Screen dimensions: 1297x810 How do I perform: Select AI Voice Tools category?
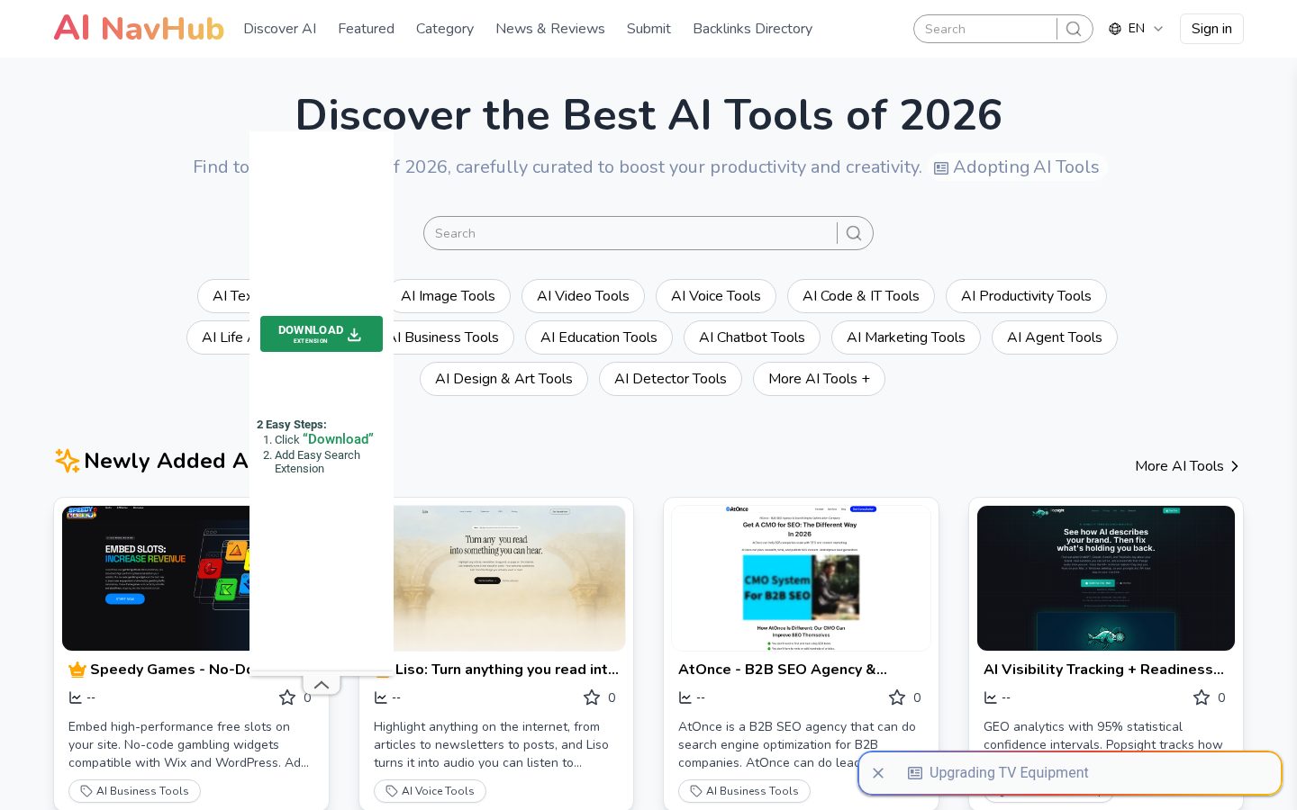(x=716, y=296)
